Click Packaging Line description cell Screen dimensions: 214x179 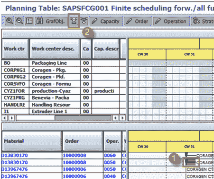point(55,63)
